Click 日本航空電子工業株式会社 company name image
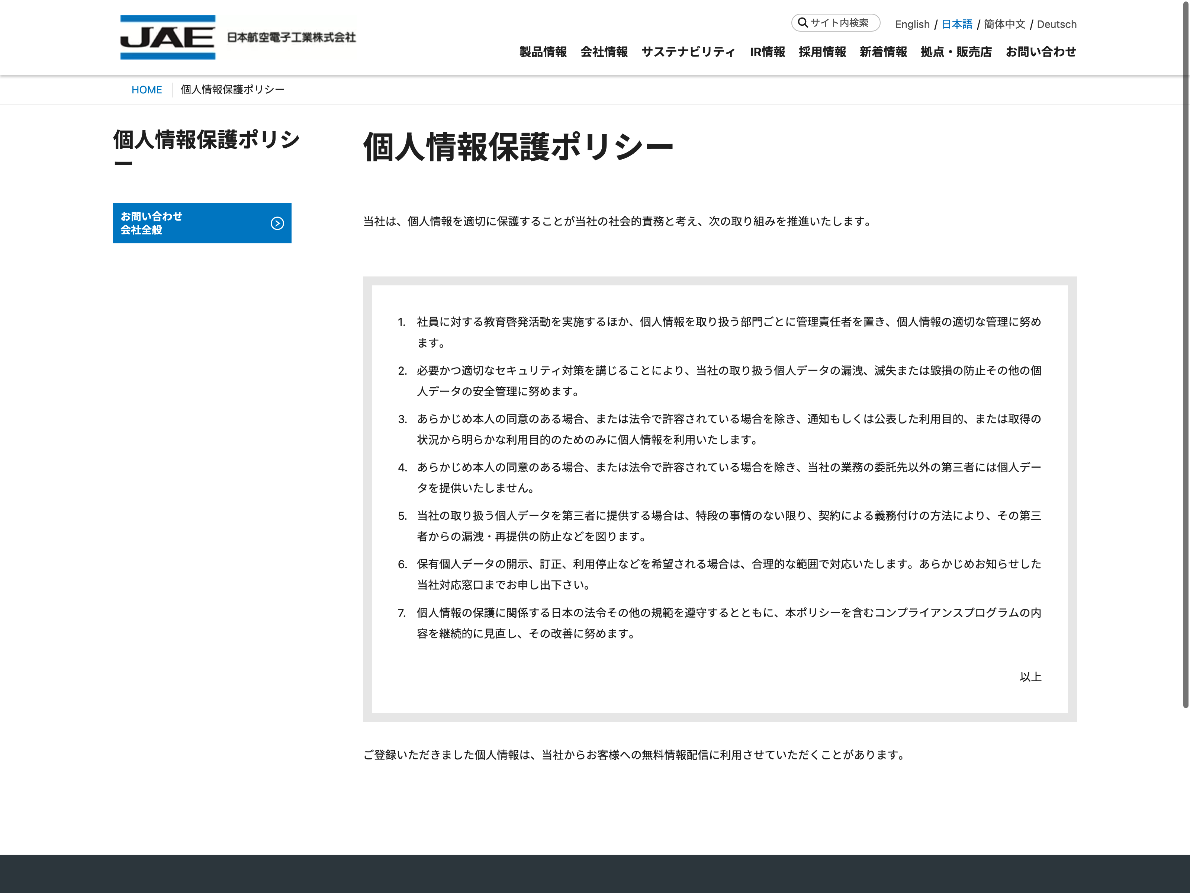The width and height of the screenshot is (1190, 893). pyautogui.click(x=291, y=37)
